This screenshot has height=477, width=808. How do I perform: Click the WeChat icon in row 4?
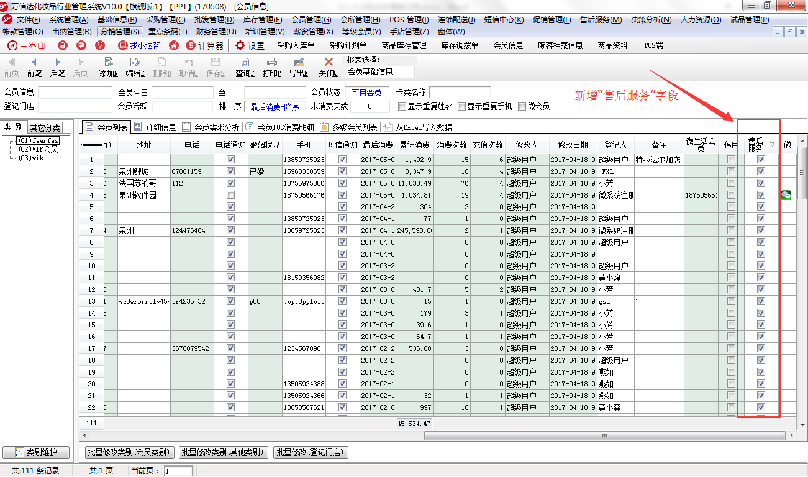(x=786, y=195)
